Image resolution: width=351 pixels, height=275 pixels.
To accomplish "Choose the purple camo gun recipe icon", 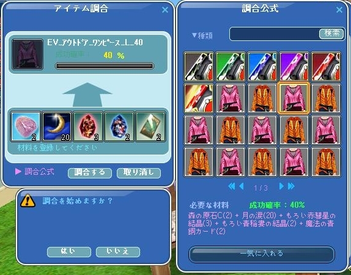I will 294,66.
